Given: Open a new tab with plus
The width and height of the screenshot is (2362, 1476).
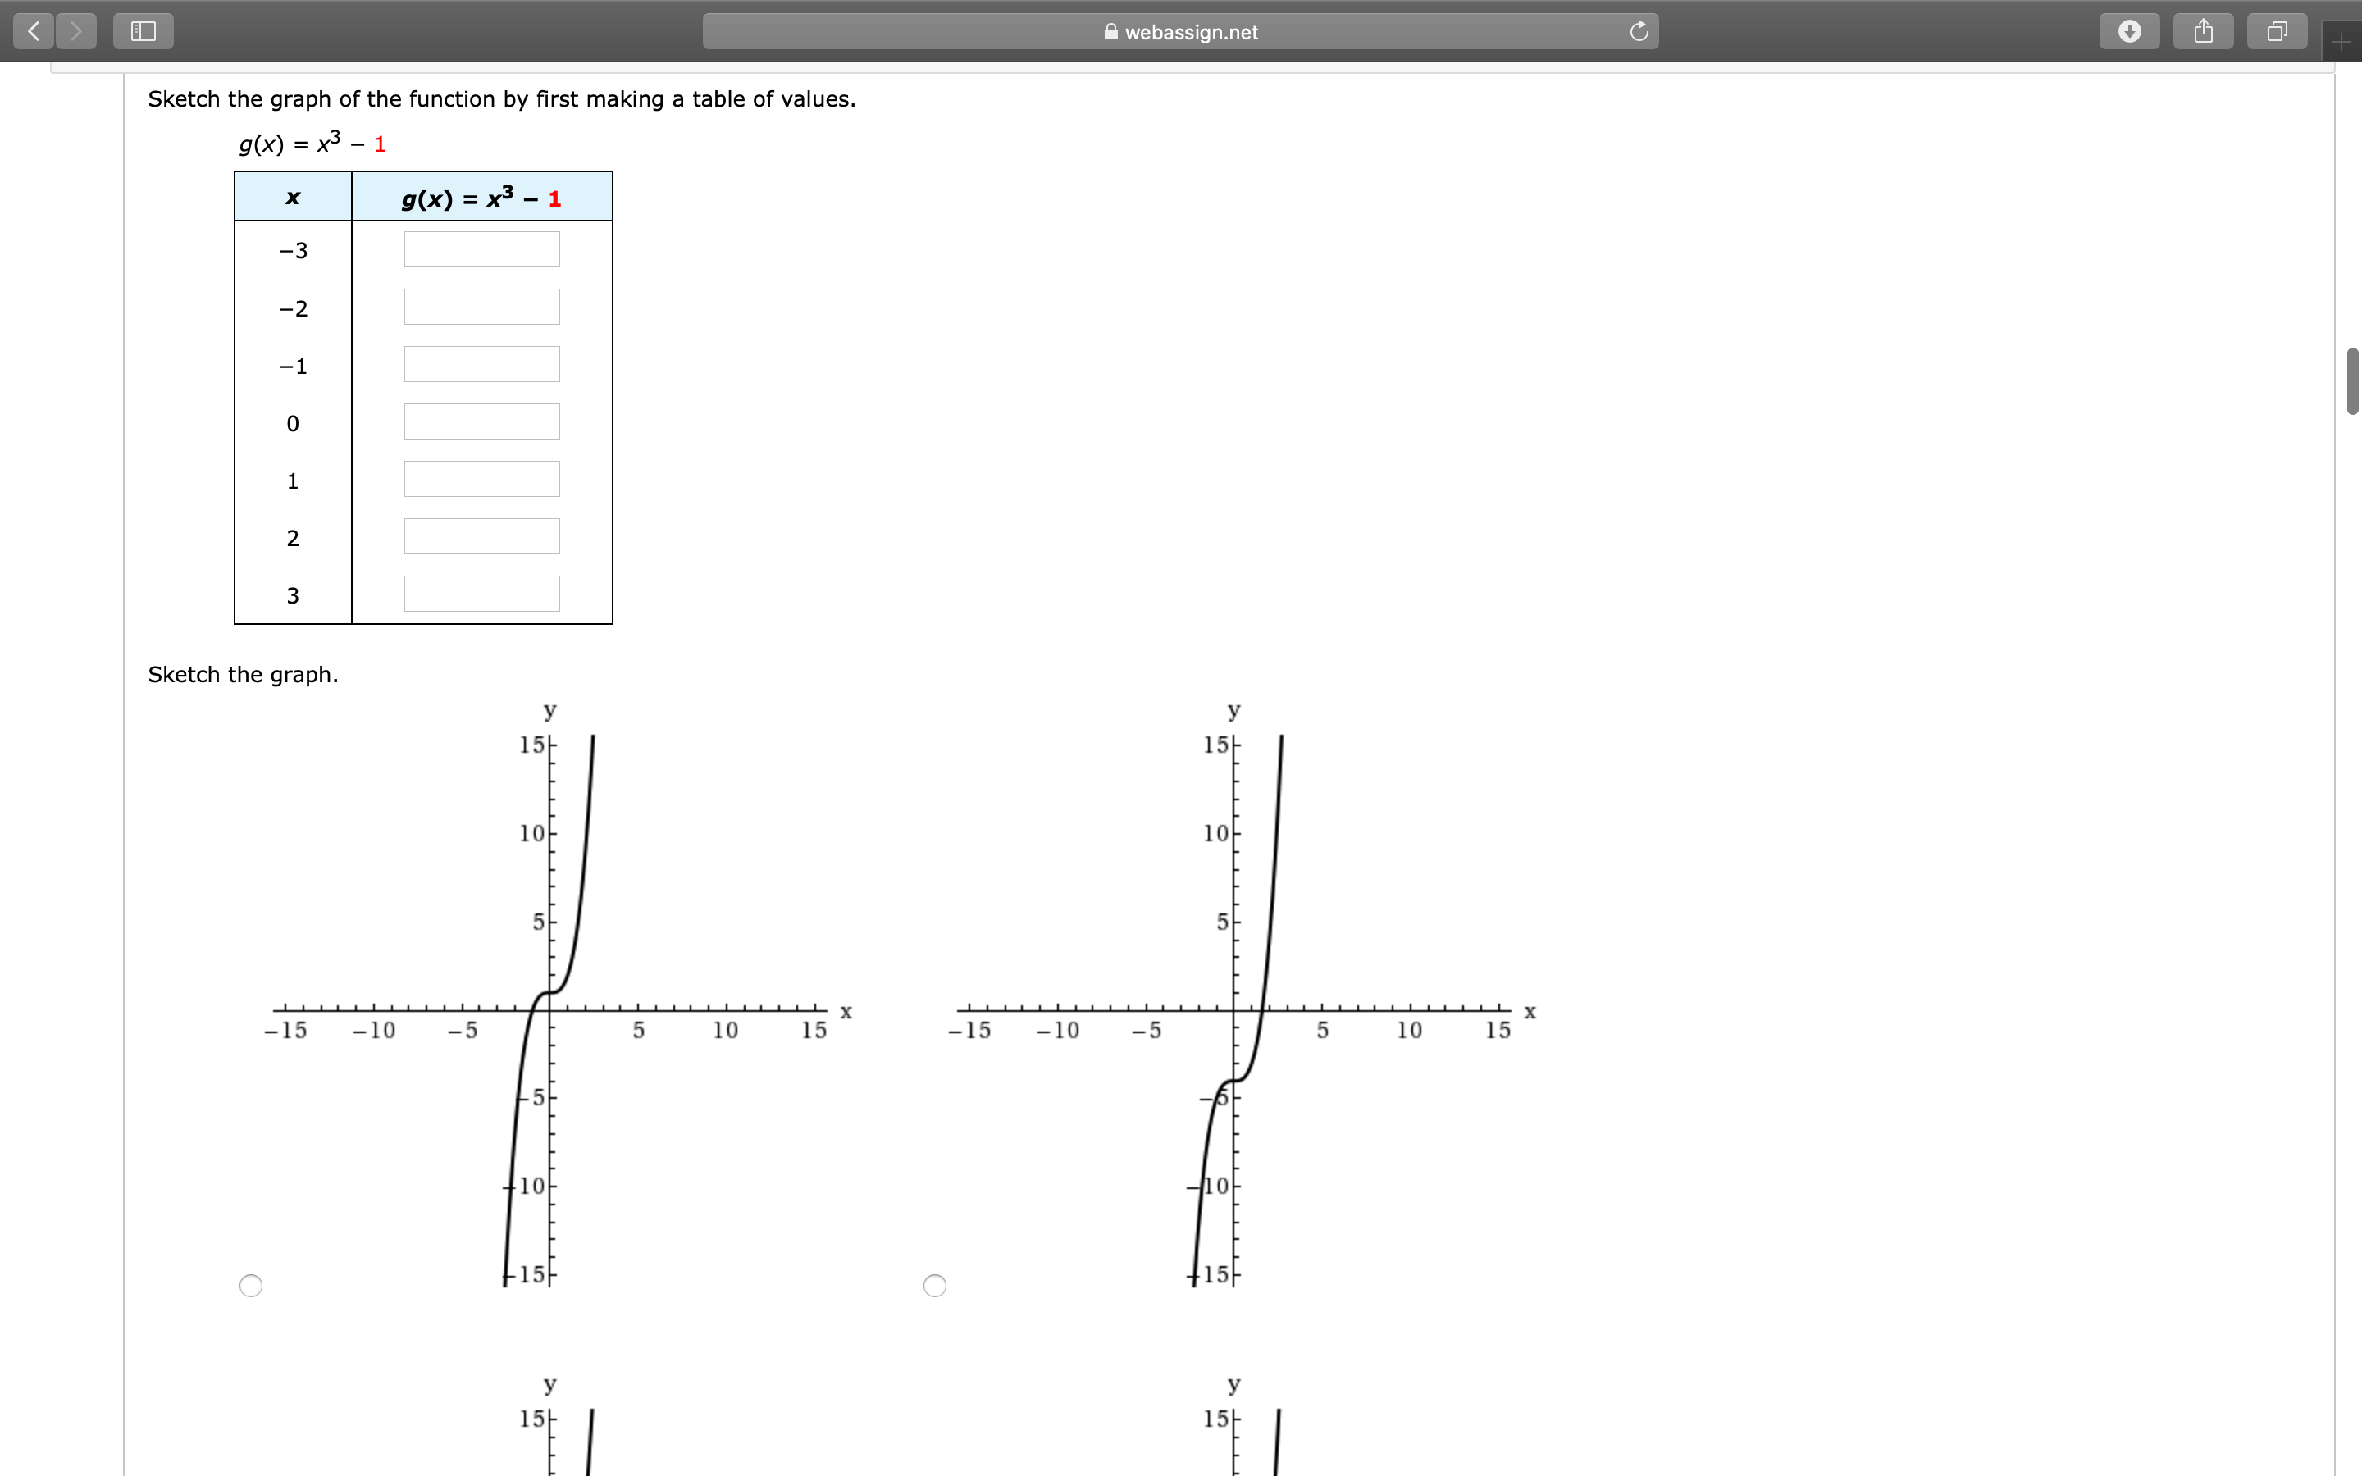Looking at the screenshot, I should pos(2341,42).
